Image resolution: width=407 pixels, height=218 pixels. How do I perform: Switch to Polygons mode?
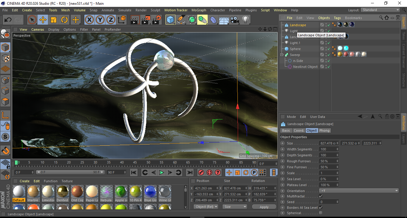click(6, 101)
